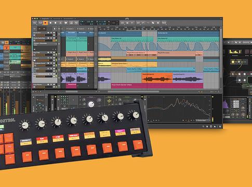Click the arranger vertical scrollbar on right edge

[221, 53]
